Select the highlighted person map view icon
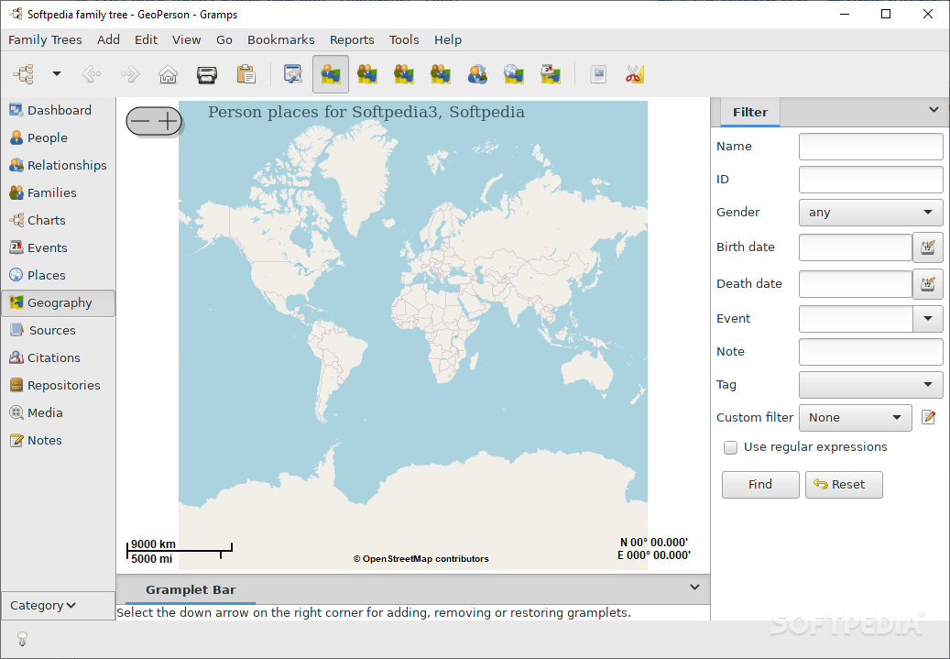 [x=331, y=74]
